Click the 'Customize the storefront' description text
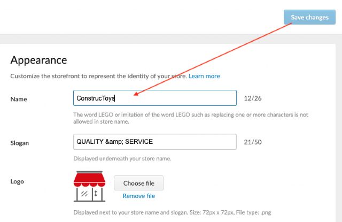Screen dimensions: 342x222 click(98, 76)
